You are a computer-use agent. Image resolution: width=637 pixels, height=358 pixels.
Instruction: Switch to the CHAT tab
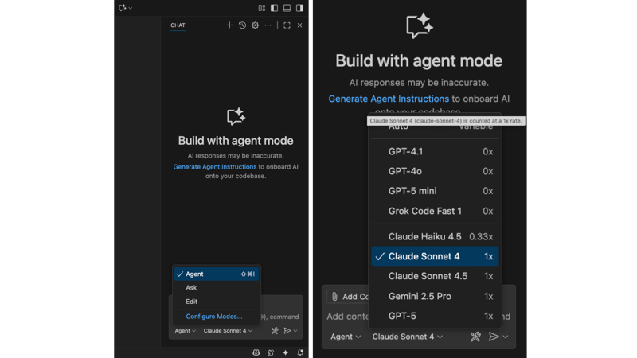[x=178, y=25]
